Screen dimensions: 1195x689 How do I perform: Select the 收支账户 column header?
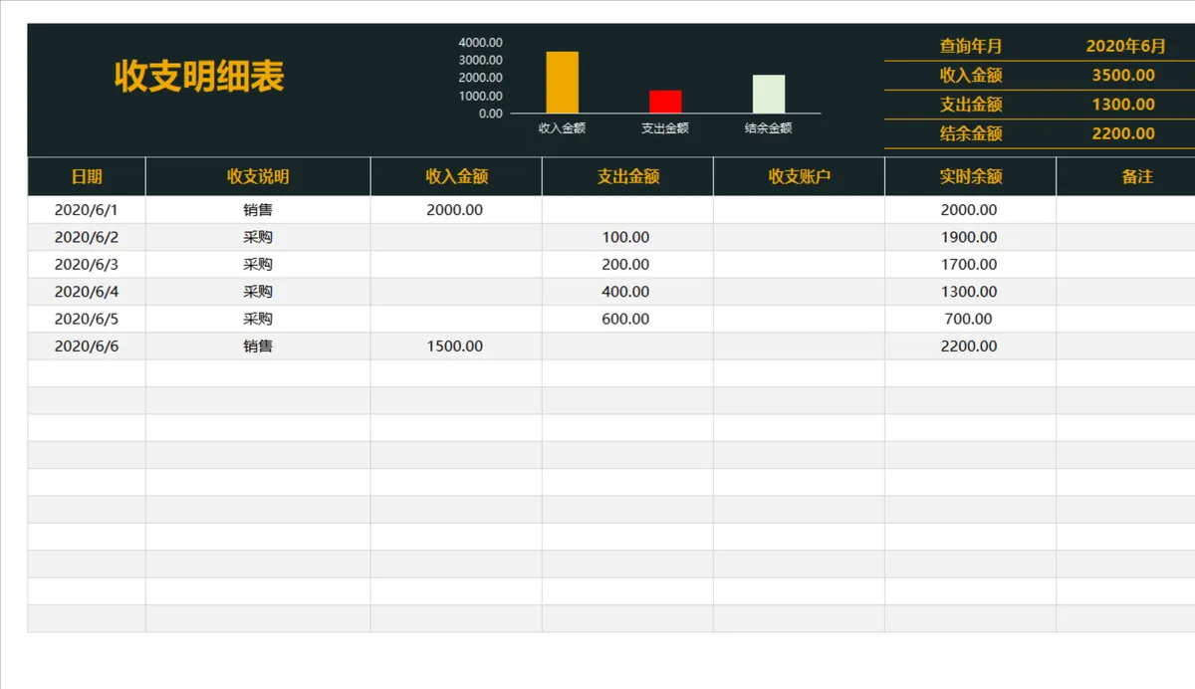799,176
